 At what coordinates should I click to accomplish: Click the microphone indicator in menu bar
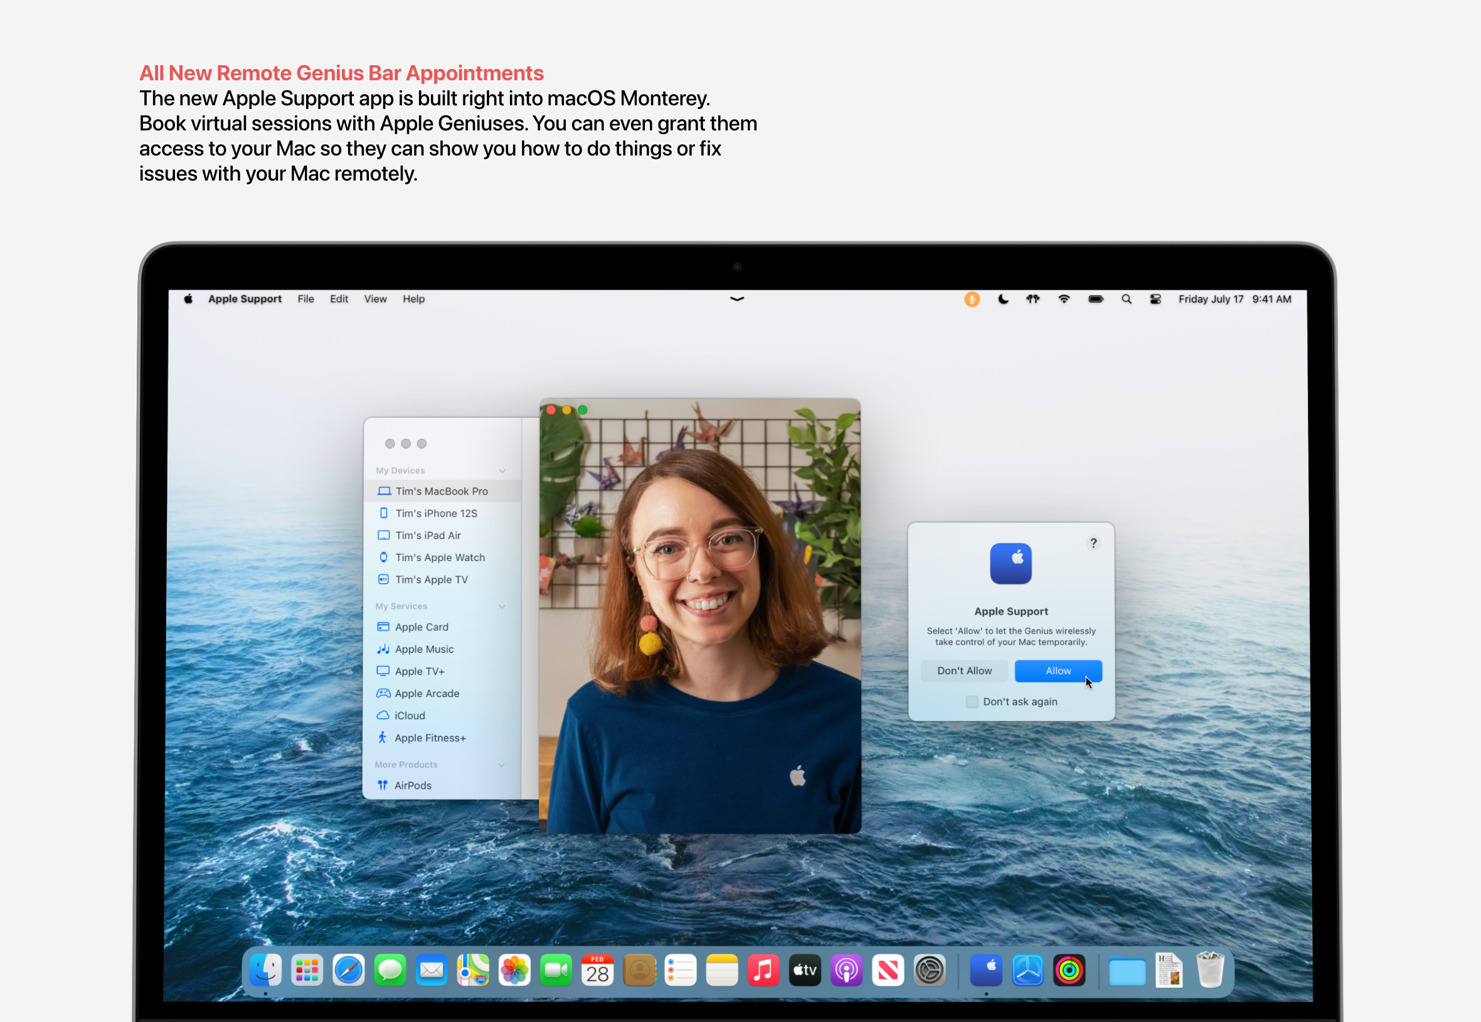point(972,299)
